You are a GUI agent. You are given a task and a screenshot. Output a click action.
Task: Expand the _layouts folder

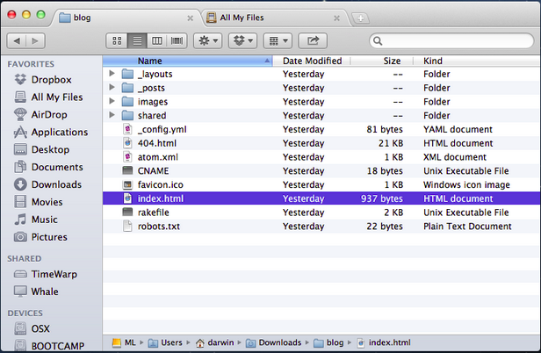[x=112, y=74]
